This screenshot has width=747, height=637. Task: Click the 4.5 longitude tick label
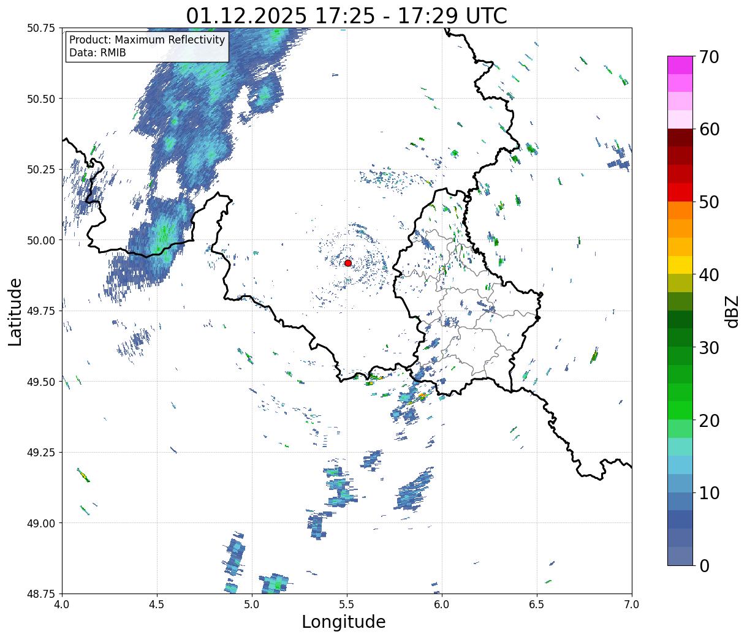pyautogui.click(x=157, y=605)
